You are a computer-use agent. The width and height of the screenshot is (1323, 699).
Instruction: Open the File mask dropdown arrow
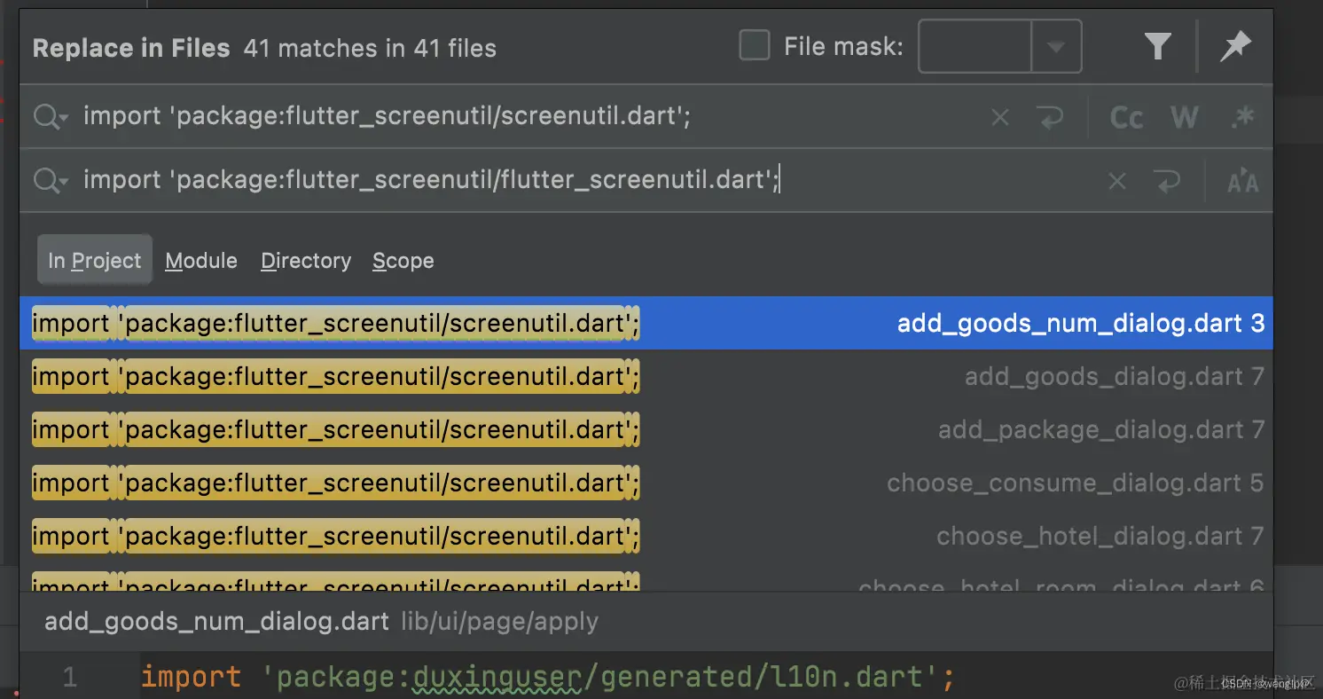point(1056,46)
